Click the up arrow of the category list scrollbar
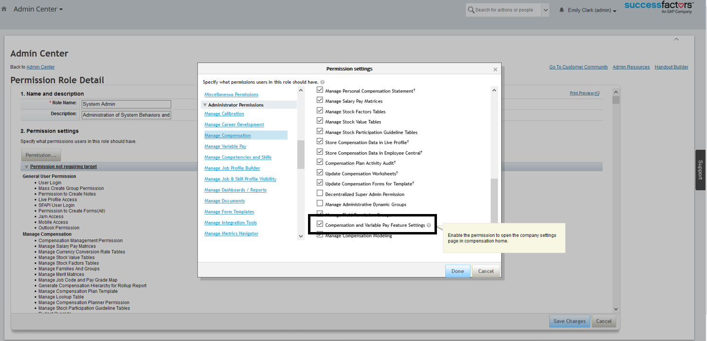The width and height of the screenshot is (707, 341). tap(301, 90)
